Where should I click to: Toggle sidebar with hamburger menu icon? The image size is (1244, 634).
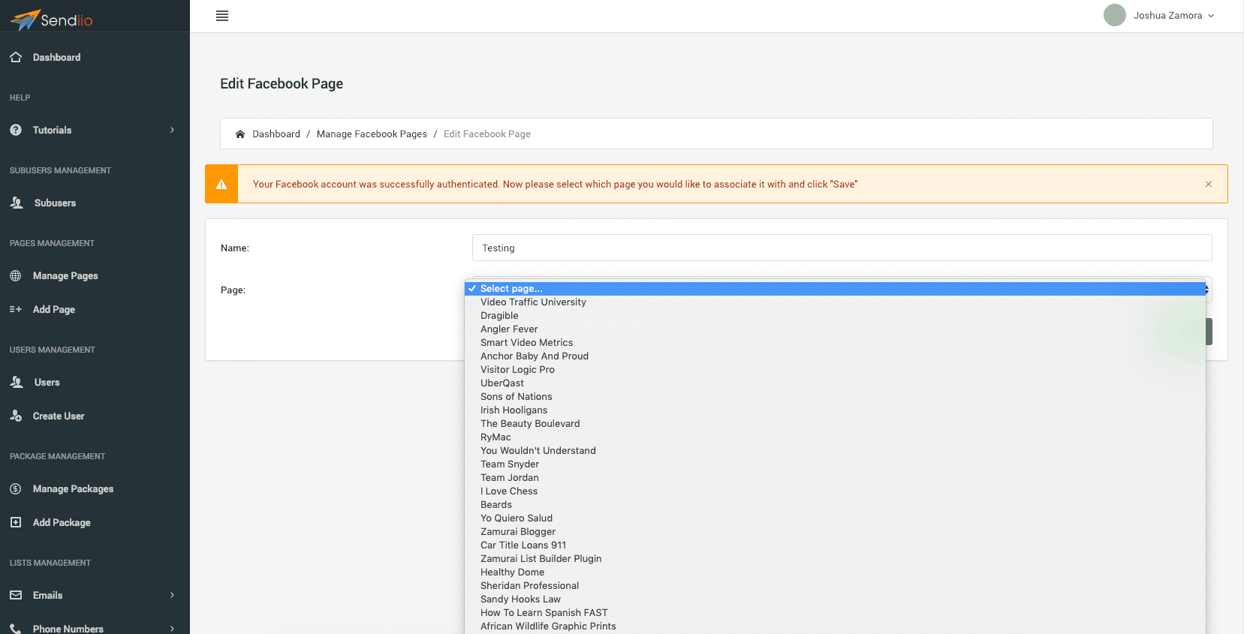pyautogui.click(x=222, y=16)
